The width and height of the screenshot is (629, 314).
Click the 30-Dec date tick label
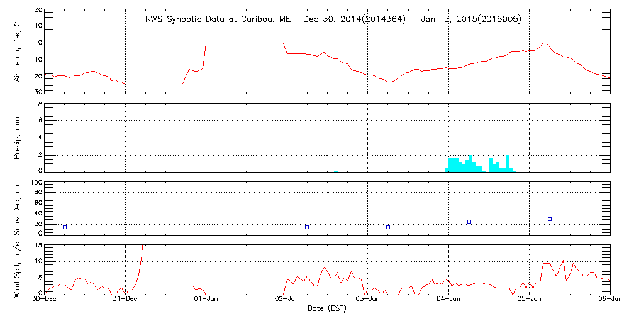point(45,300)
